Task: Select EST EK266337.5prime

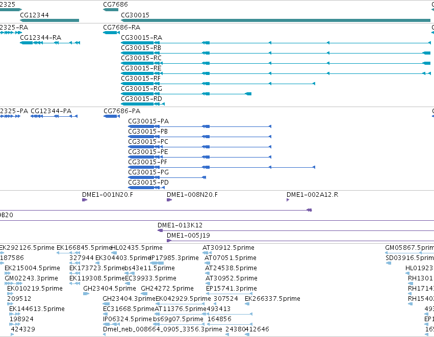Action: [x=272, y=299]
